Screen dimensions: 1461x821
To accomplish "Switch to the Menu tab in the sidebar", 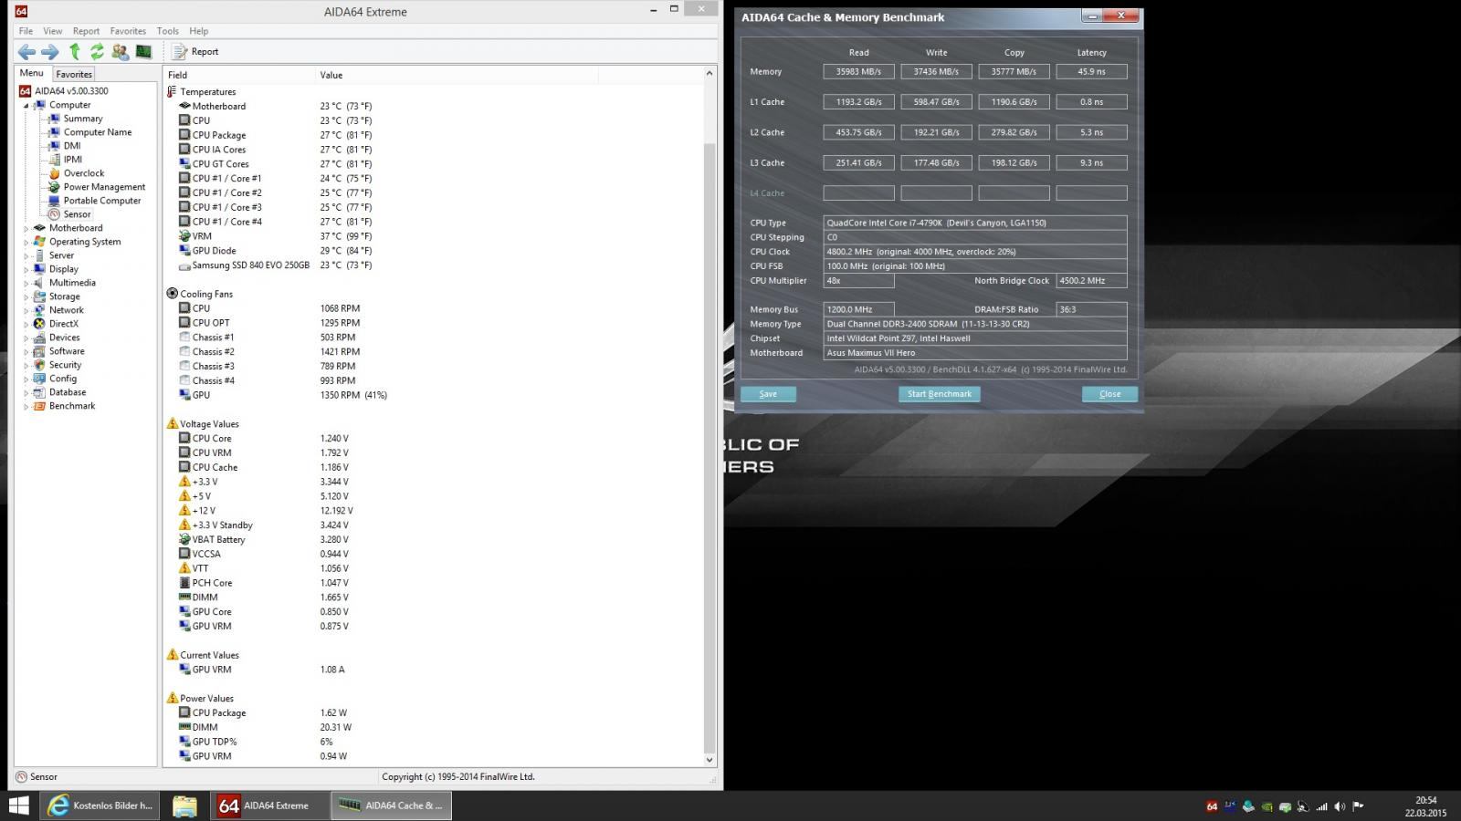I will pyautogui.click(x=31, y=73).
